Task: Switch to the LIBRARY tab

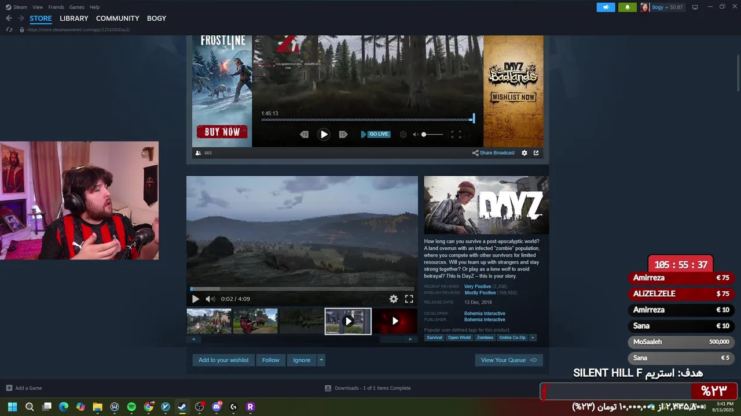Action: coord(74,18)
